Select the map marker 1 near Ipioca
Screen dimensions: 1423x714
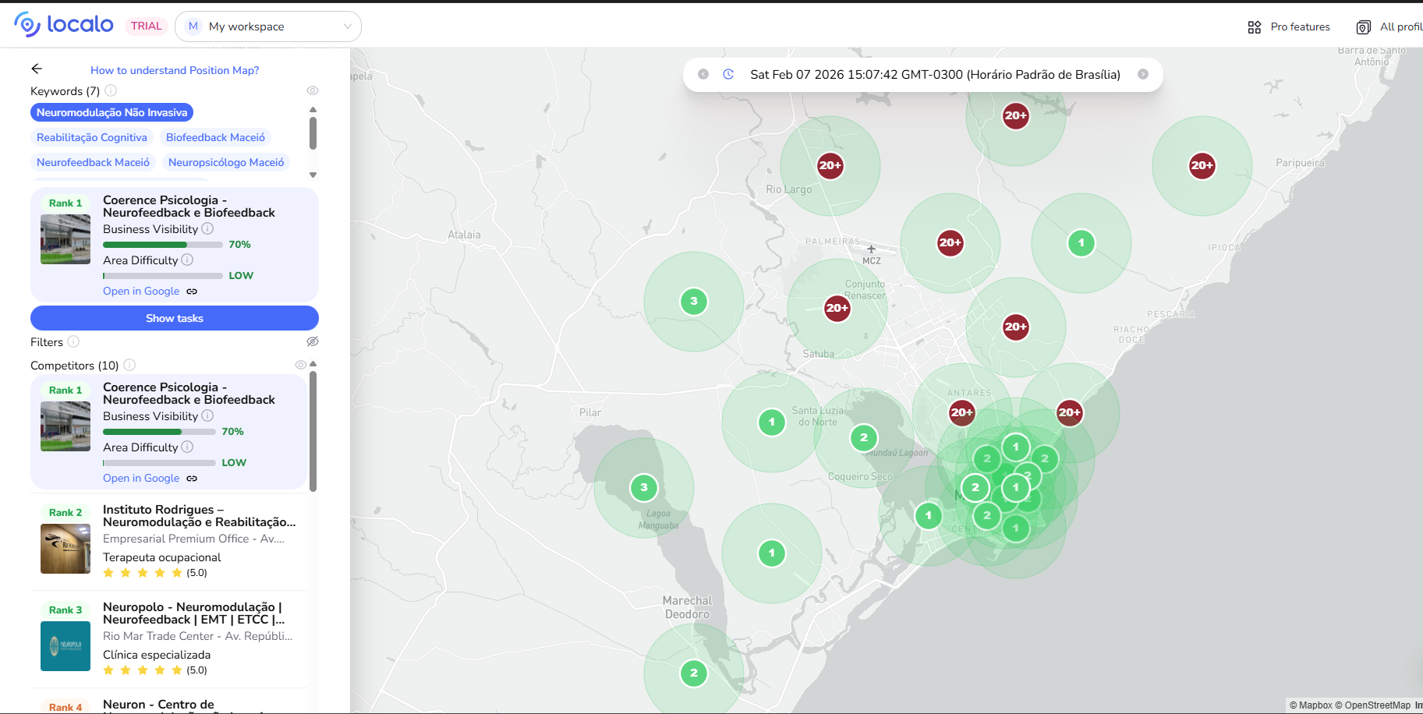point(1081,242)
